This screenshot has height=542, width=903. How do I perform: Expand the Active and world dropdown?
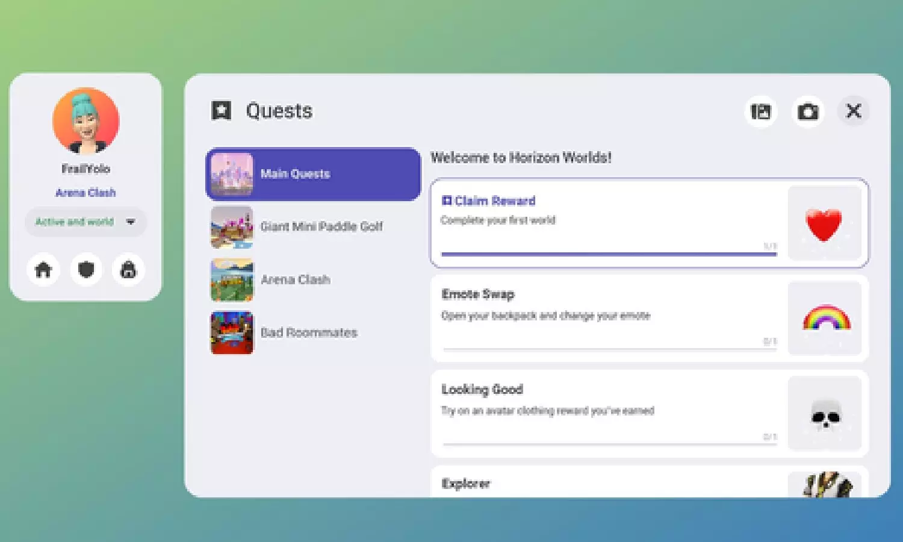pyautogui.click(x=75, y=222)
